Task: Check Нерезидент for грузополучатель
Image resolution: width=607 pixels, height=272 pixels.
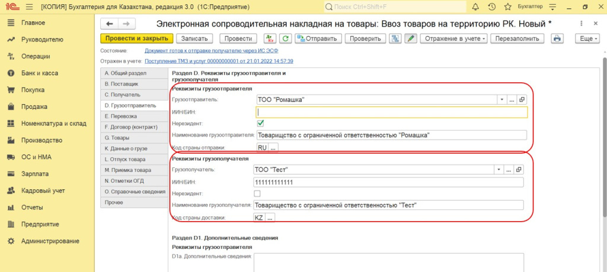Action: (257, 193)
